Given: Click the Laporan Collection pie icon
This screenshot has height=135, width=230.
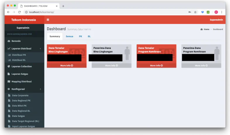Looking at the screenshot, I should point(9,66).
